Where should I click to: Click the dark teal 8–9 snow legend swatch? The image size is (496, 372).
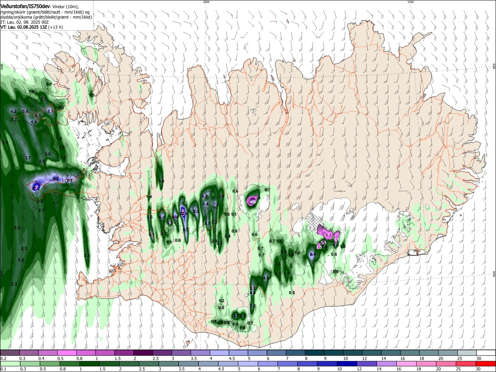(314, 353)
